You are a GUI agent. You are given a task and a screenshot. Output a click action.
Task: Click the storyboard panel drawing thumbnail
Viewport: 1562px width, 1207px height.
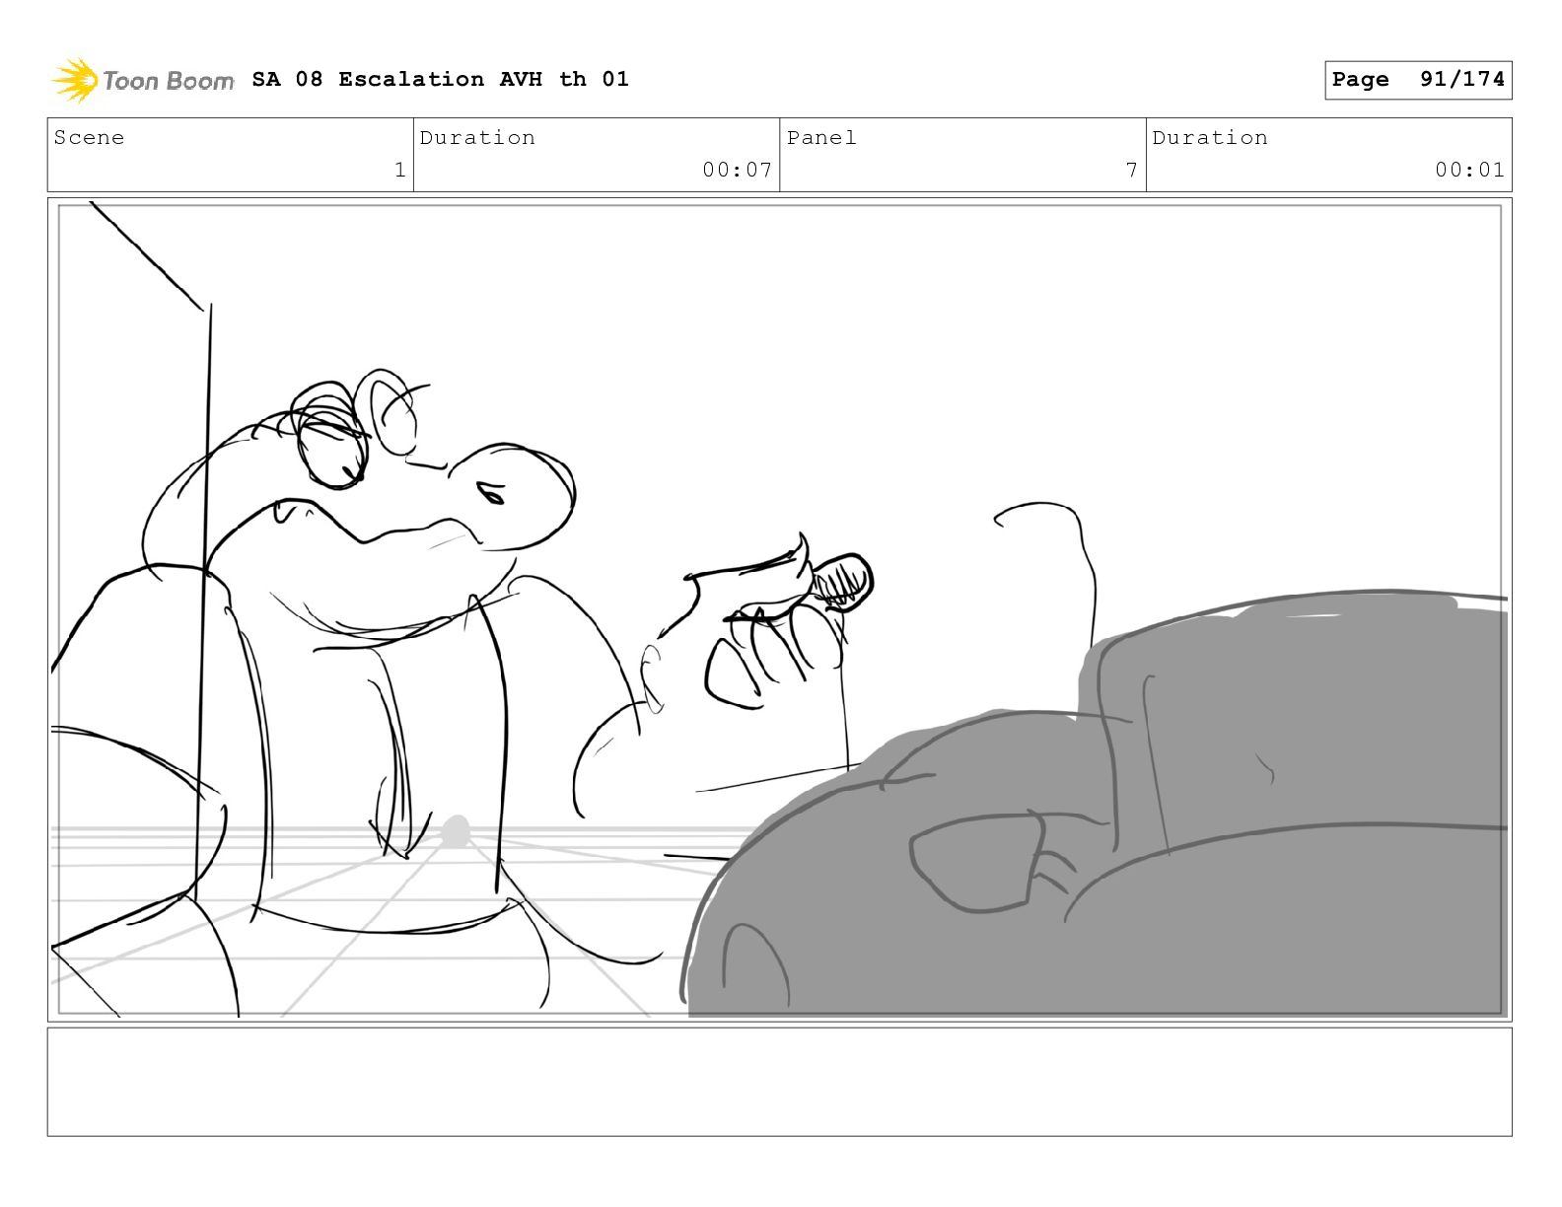(780, 609)
